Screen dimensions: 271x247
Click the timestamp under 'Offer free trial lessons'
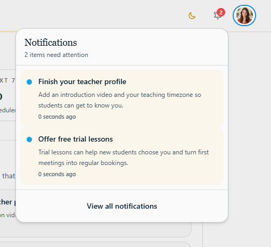pos(57,174)
